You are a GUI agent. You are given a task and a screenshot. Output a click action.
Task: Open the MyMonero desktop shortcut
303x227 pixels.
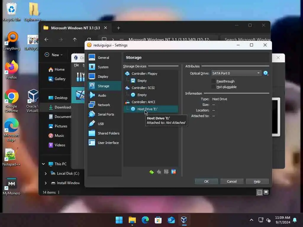click(12, 186)
